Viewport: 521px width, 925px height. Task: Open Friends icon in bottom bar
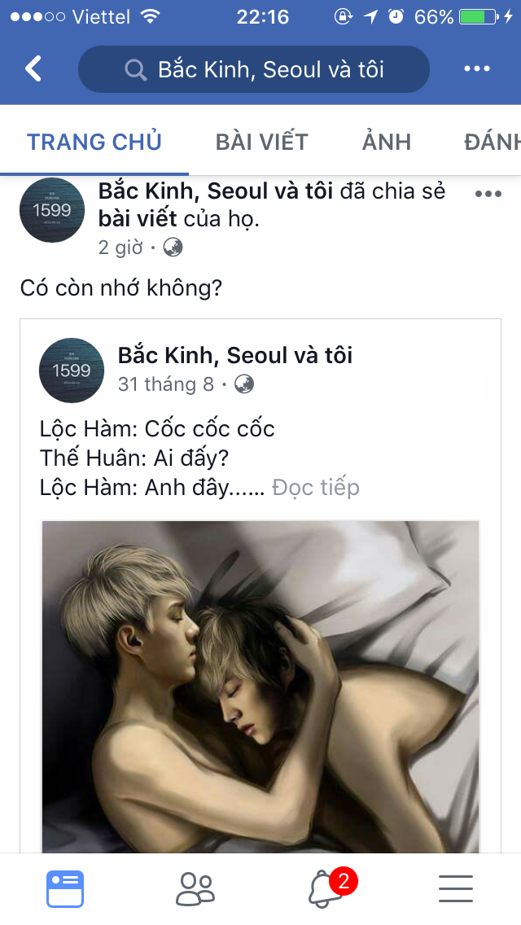[195, 888]
